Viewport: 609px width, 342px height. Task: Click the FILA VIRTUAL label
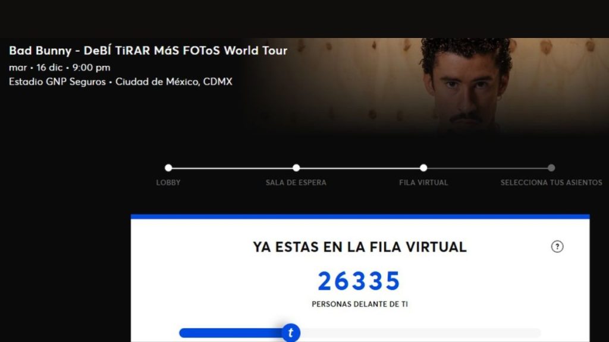[423, 183]
